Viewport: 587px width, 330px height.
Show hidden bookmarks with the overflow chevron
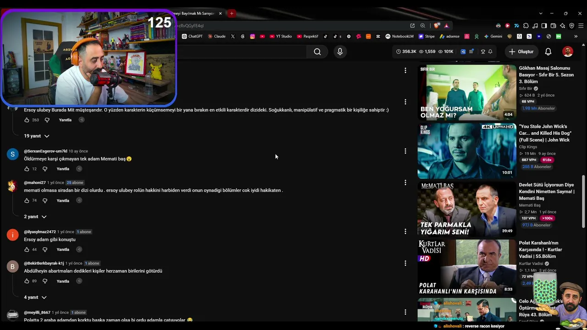coord(576,36)
